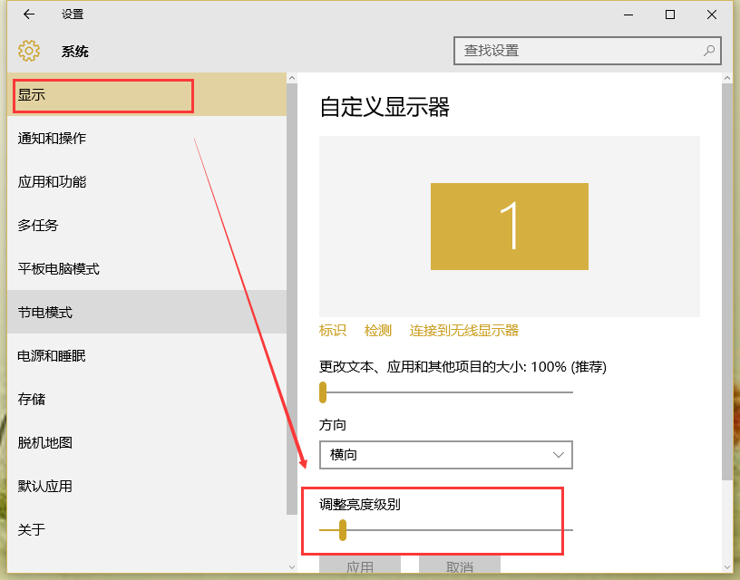The image size is (740, 580).
Task: Open 关于 in the sidebar
Action: (147, 529)
